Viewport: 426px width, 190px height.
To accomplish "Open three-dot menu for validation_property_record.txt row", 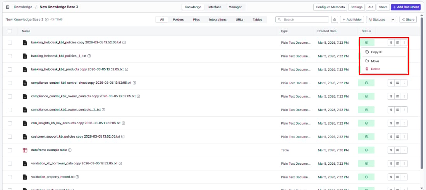I will coord(404,177).
